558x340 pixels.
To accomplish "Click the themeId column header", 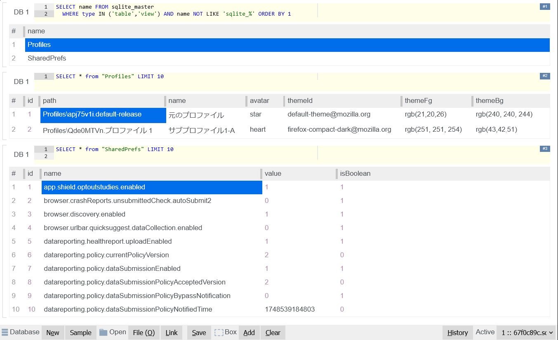I will click(300, 101).
